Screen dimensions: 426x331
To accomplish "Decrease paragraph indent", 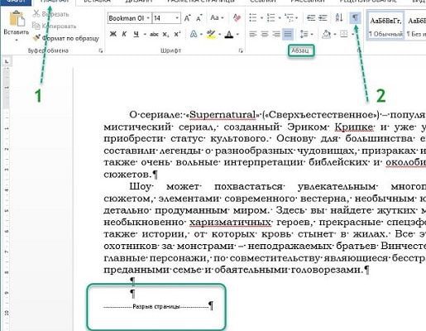I will (311, 18).
